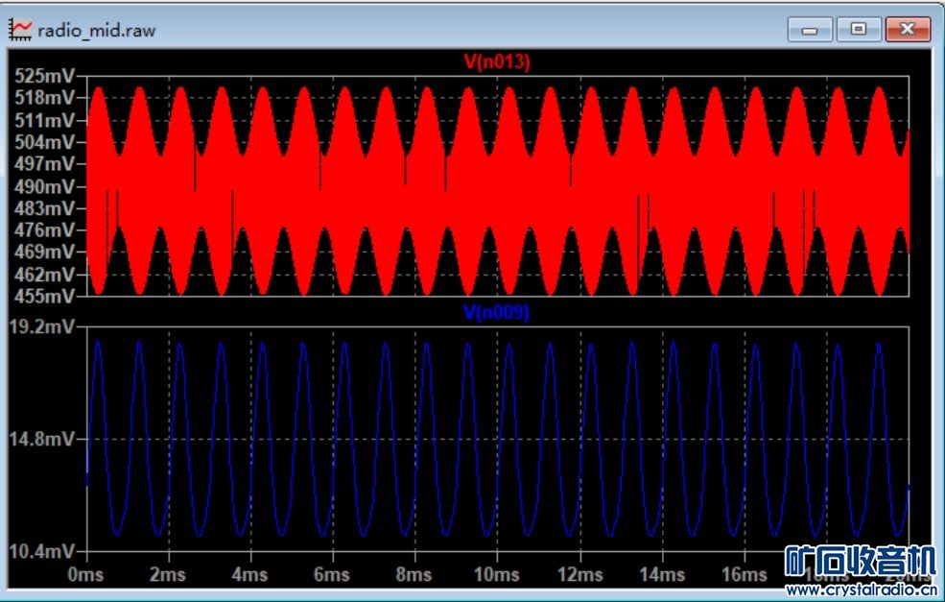The width and height of the screenshot is (945, 602).
Task: Minimize the radio_mid.raw window
Action: coord(810,30)
